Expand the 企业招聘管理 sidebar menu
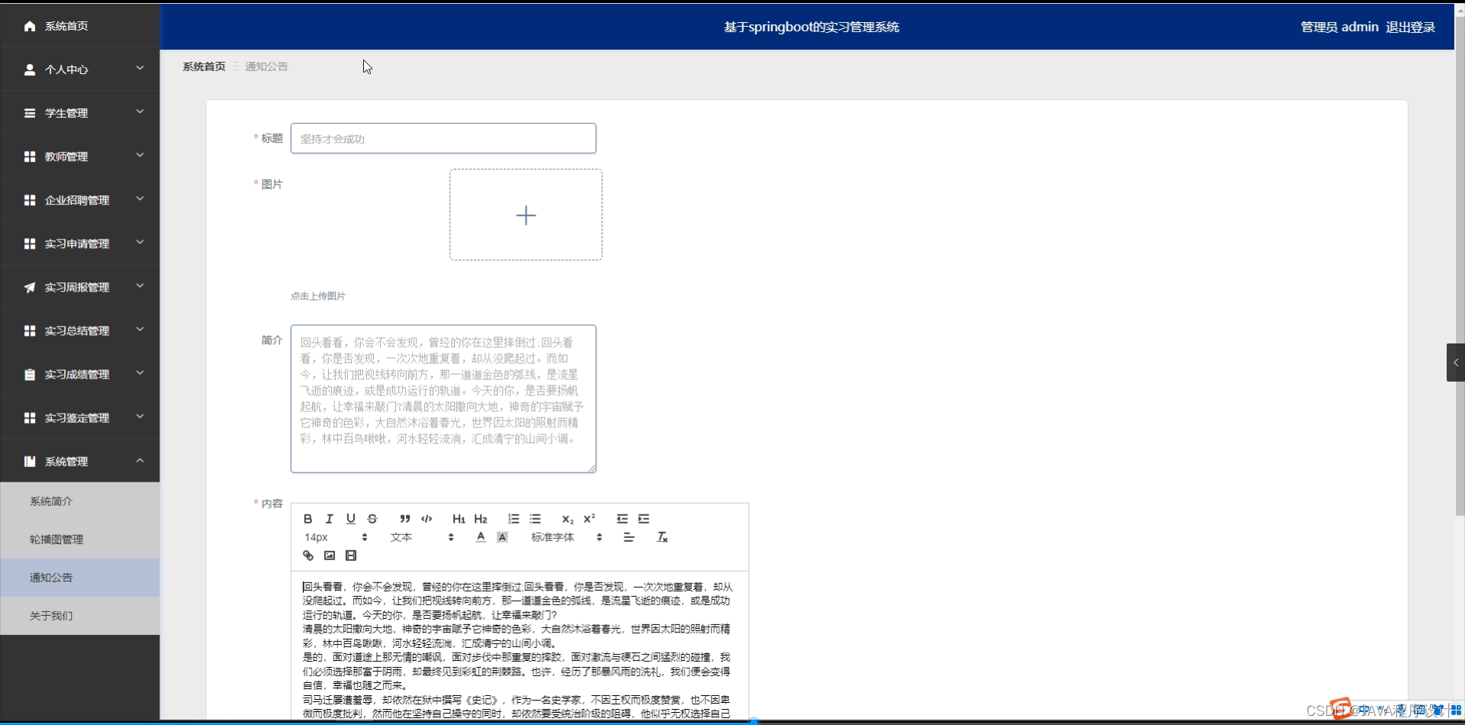Image resolution: width=1465 pixels, height=725 pixels. [x=80, y=200]
